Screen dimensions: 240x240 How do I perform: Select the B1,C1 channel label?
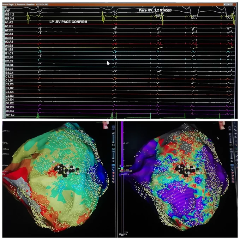pos(9,53)
